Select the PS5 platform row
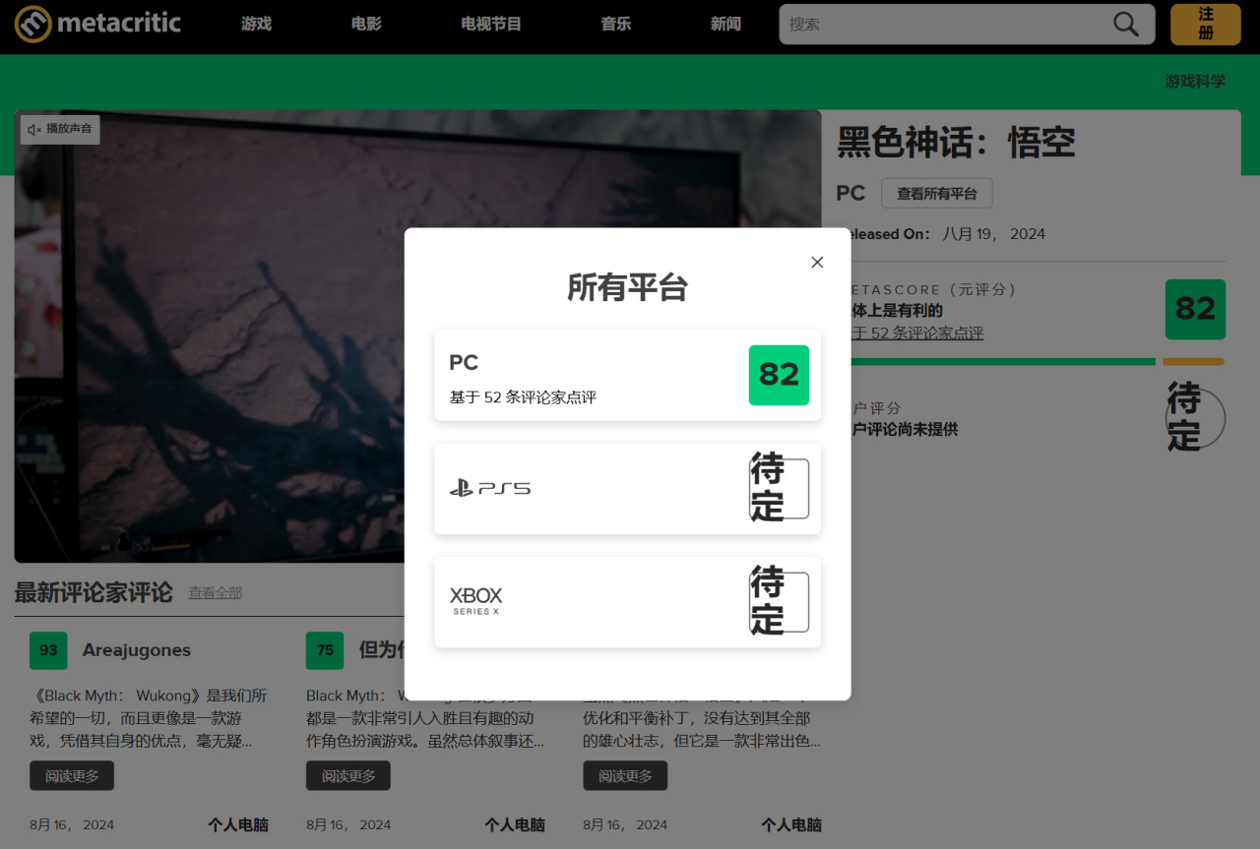 pyautogui.click(x=627, y=489)
